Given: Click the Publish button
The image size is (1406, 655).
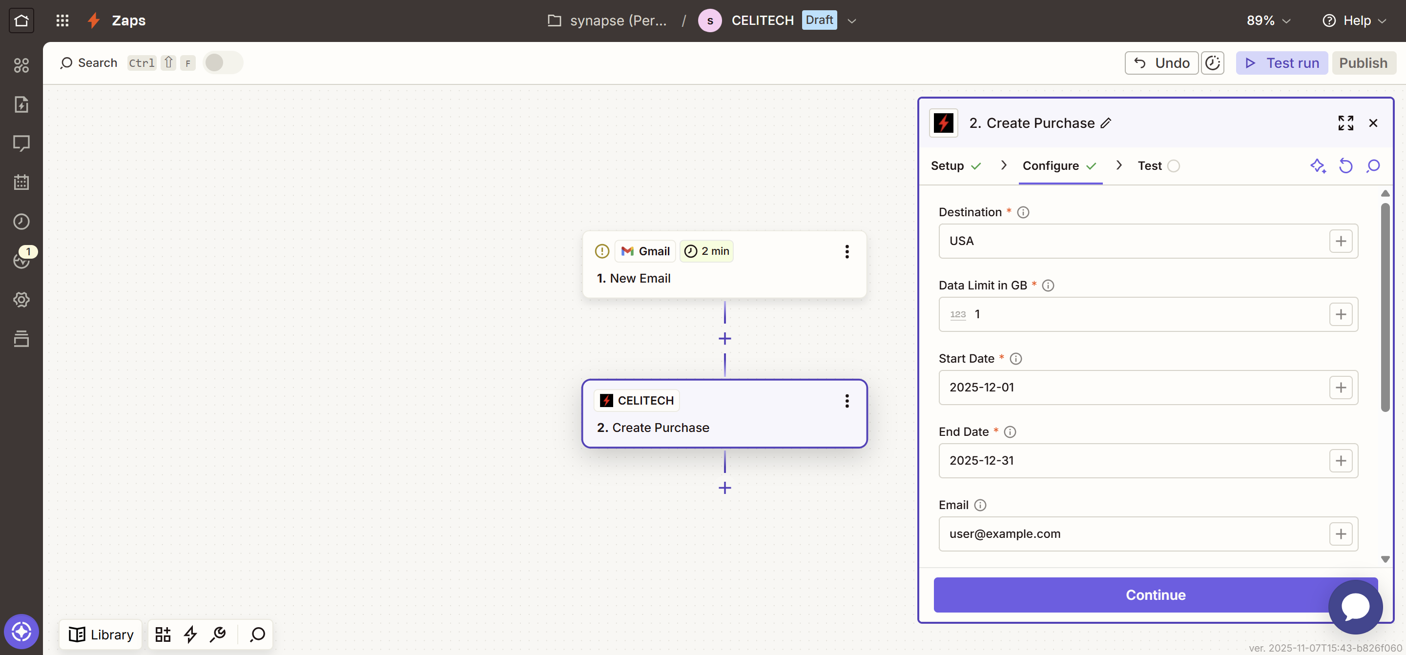Looking at the screenshot, I should point(1364,63).
